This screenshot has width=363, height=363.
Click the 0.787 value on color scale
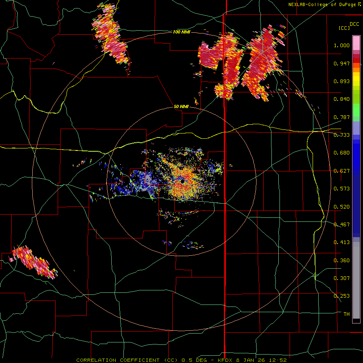342,117
